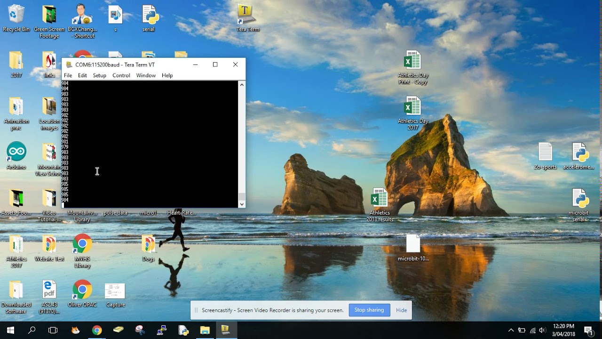Open the Recycle Bin desktop icon

coord(16,19)
